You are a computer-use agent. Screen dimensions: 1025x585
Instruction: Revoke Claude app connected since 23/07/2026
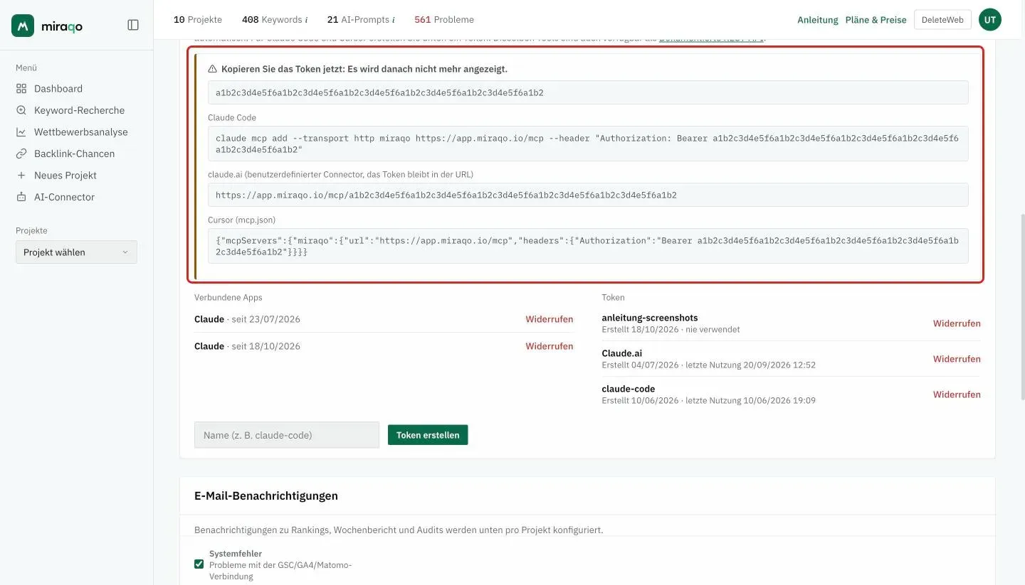click(x=550, y=319)
